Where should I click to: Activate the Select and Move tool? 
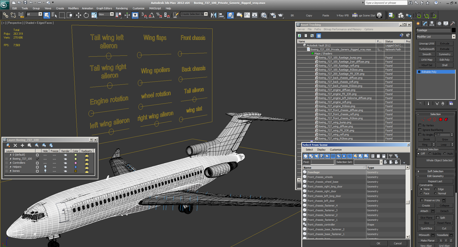(78, 15)
